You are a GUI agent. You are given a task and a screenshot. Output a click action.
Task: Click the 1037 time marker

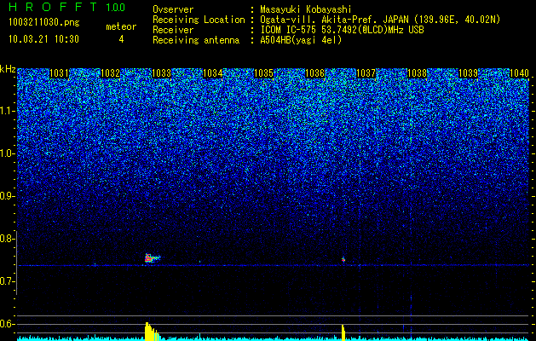click(x=366, y=73)
